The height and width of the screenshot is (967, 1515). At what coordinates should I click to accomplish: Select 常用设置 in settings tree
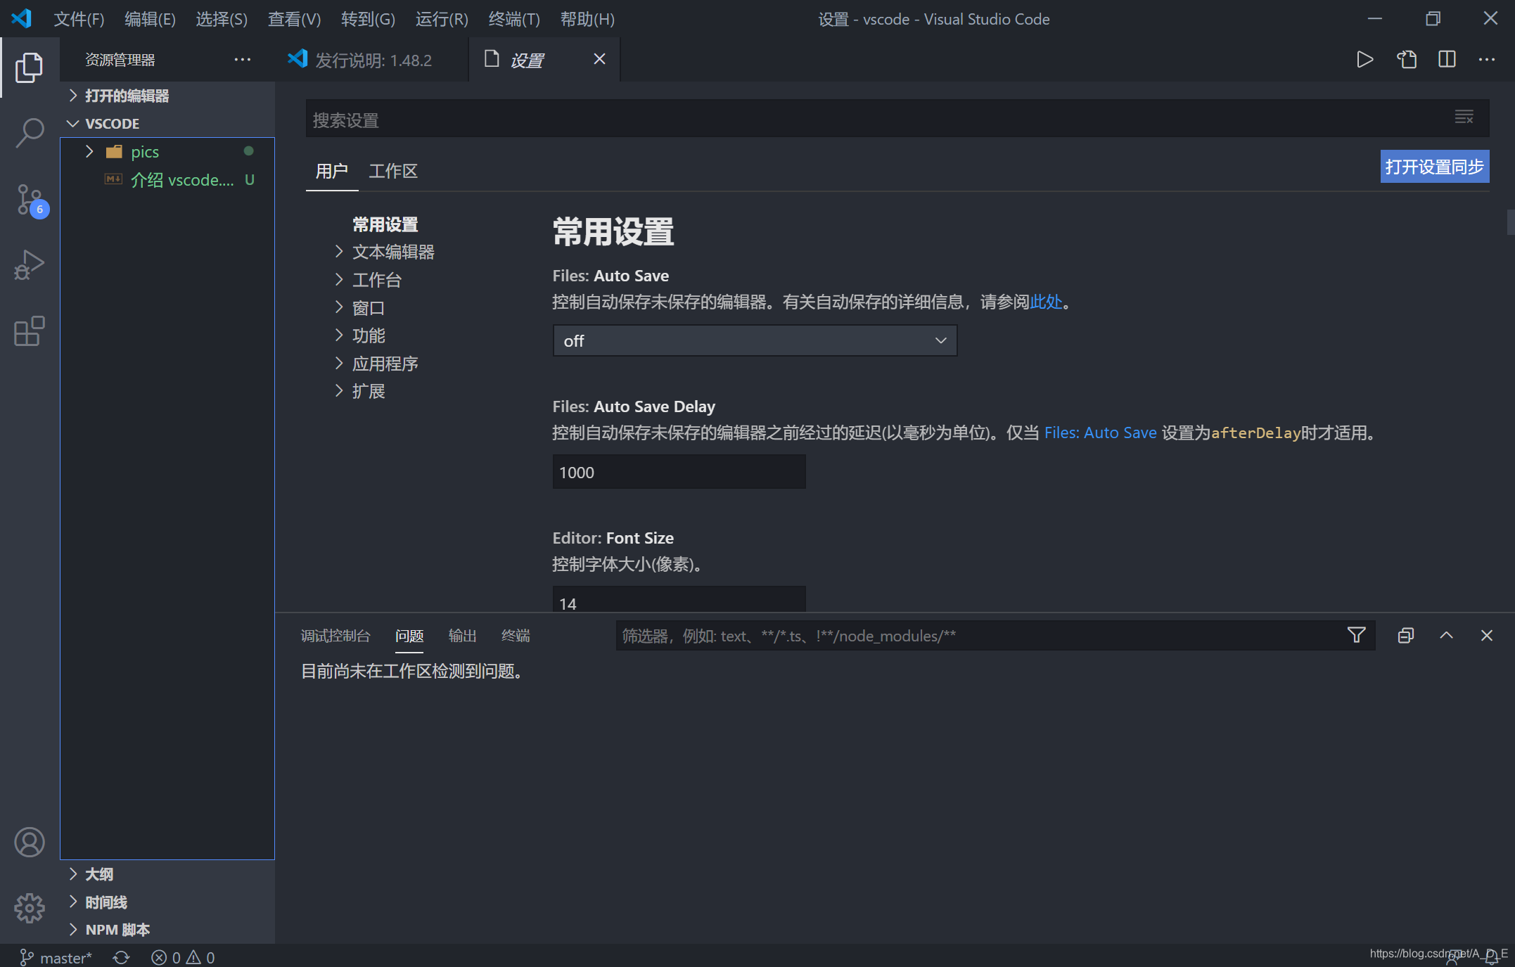click(385, 224)
